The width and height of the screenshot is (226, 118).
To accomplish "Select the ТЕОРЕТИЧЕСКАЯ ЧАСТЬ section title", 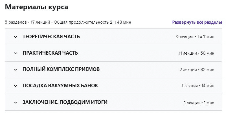I will coord(51,37).
